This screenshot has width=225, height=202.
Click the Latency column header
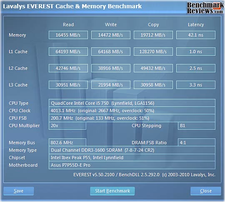click(x=196, y=25)
